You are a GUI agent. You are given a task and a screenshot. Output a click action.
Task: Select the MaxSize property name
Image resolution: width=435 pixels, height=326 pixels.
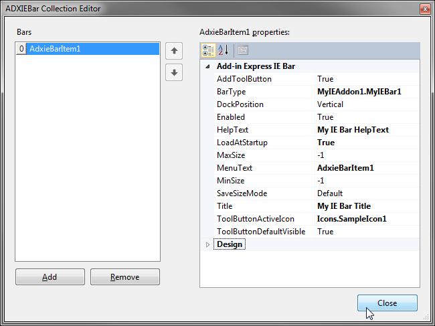(x=231, y=155)
